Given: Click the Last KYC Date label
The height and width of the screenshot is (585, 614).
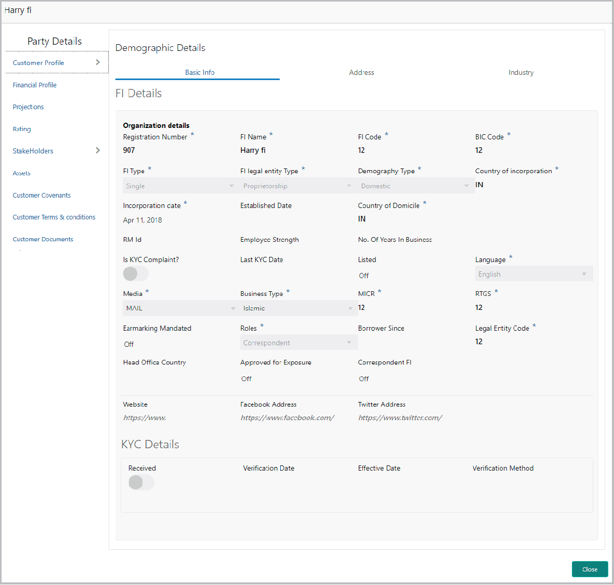Looking at the screenshot, I should tap(262, 259).
